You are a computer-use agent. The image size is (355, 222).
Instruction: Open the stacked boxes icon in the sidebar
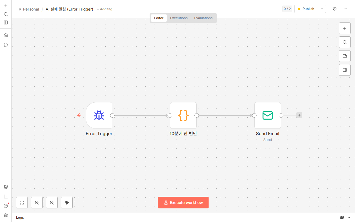click(x=6, y=187)
